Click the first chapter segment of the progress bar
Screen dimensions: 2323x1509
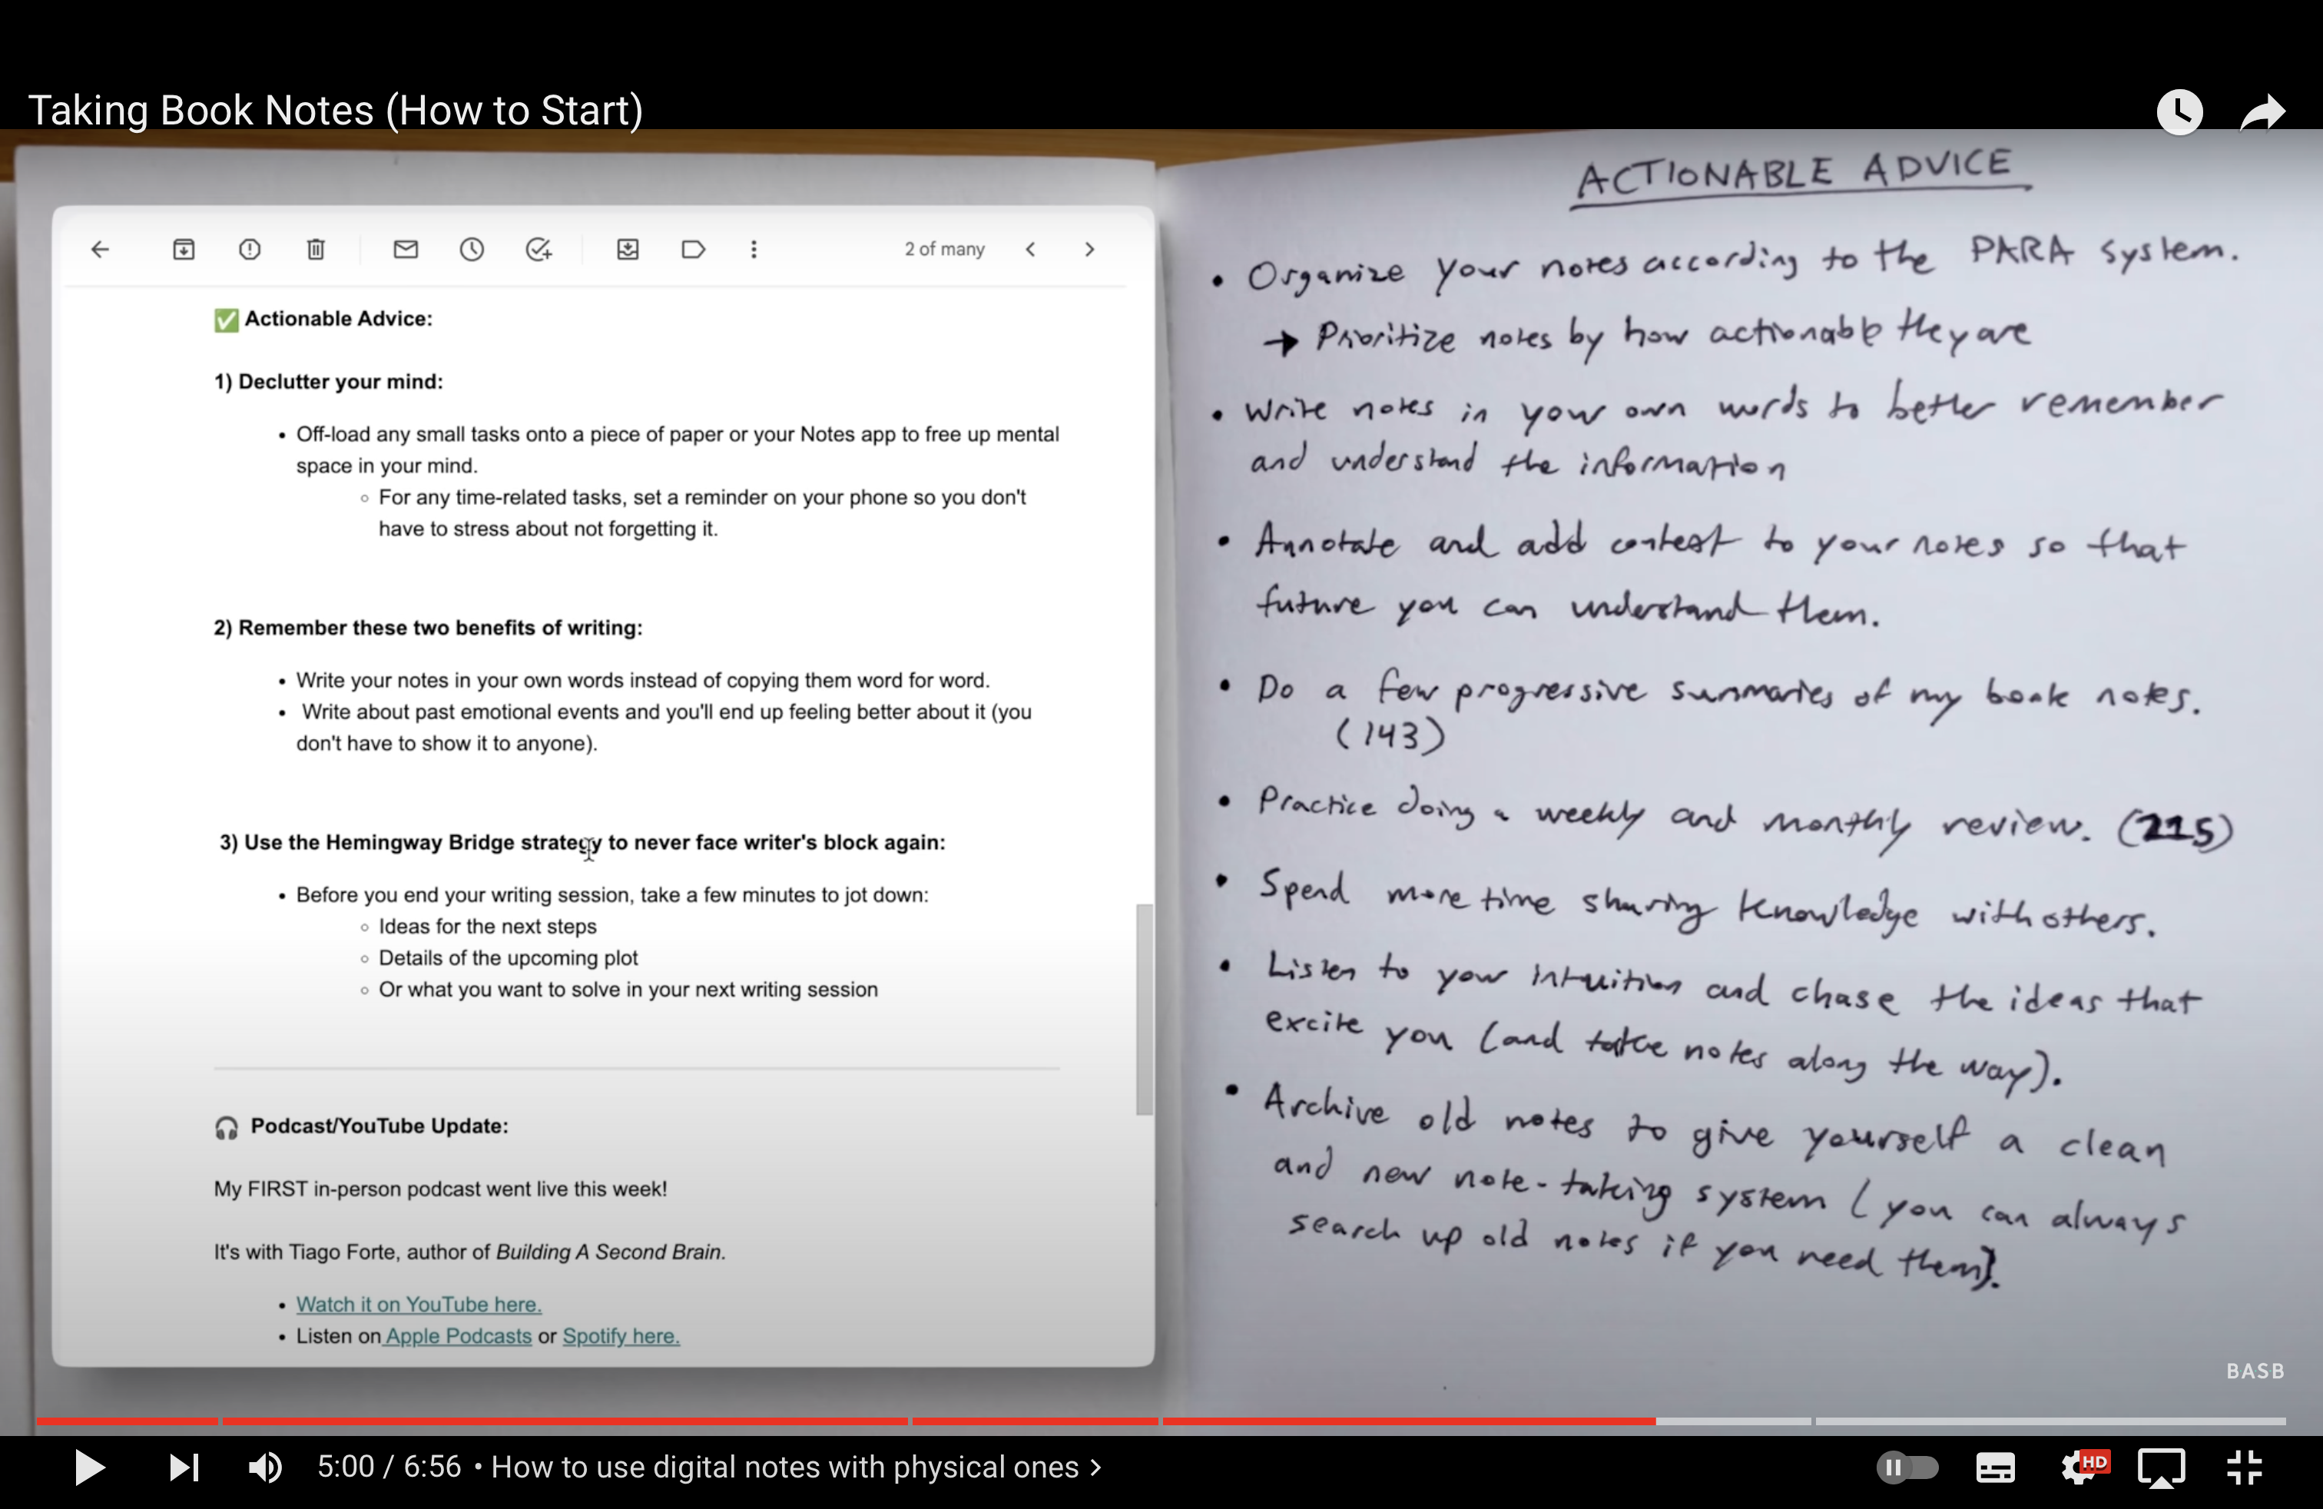pos(127,1421)
